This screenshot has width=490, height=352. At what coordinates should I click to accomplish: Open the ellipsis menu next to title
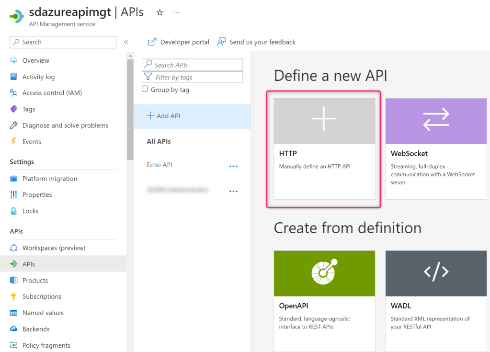pos(176,12)
